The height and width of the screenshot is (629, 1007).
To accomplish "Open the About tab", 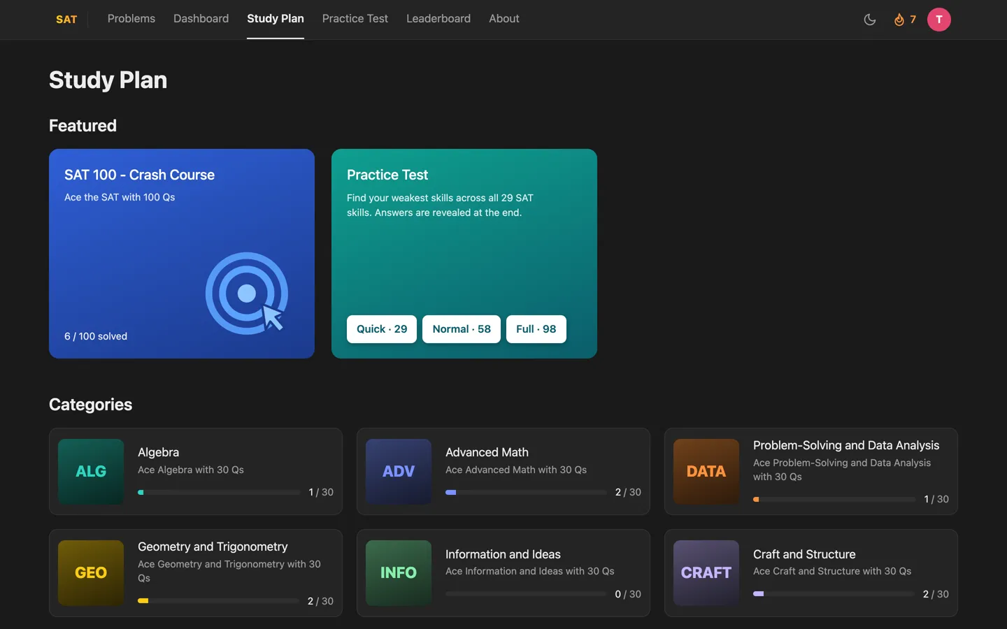I will 504,19.
